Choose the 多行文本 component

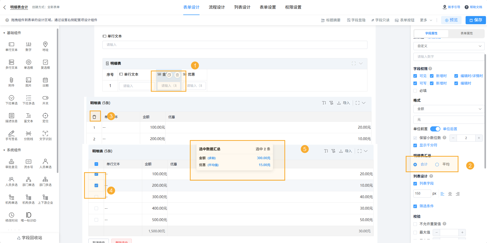(11, 64)
